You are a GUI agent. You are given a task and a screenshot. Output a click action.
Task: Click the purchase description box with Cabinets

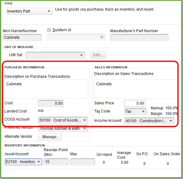pos(46,89)
